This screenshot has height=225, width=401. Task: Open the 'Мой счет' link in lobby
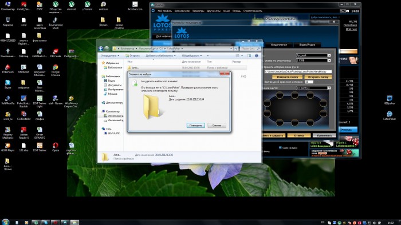351,29
